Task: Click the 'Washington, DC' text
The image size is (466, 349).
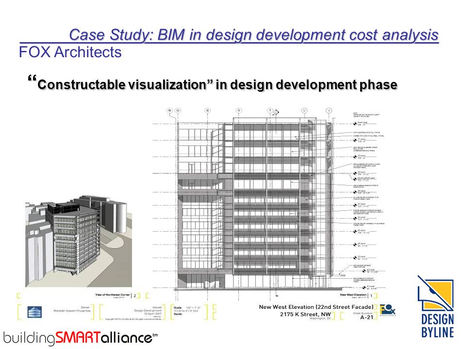Action: point(320,318)
